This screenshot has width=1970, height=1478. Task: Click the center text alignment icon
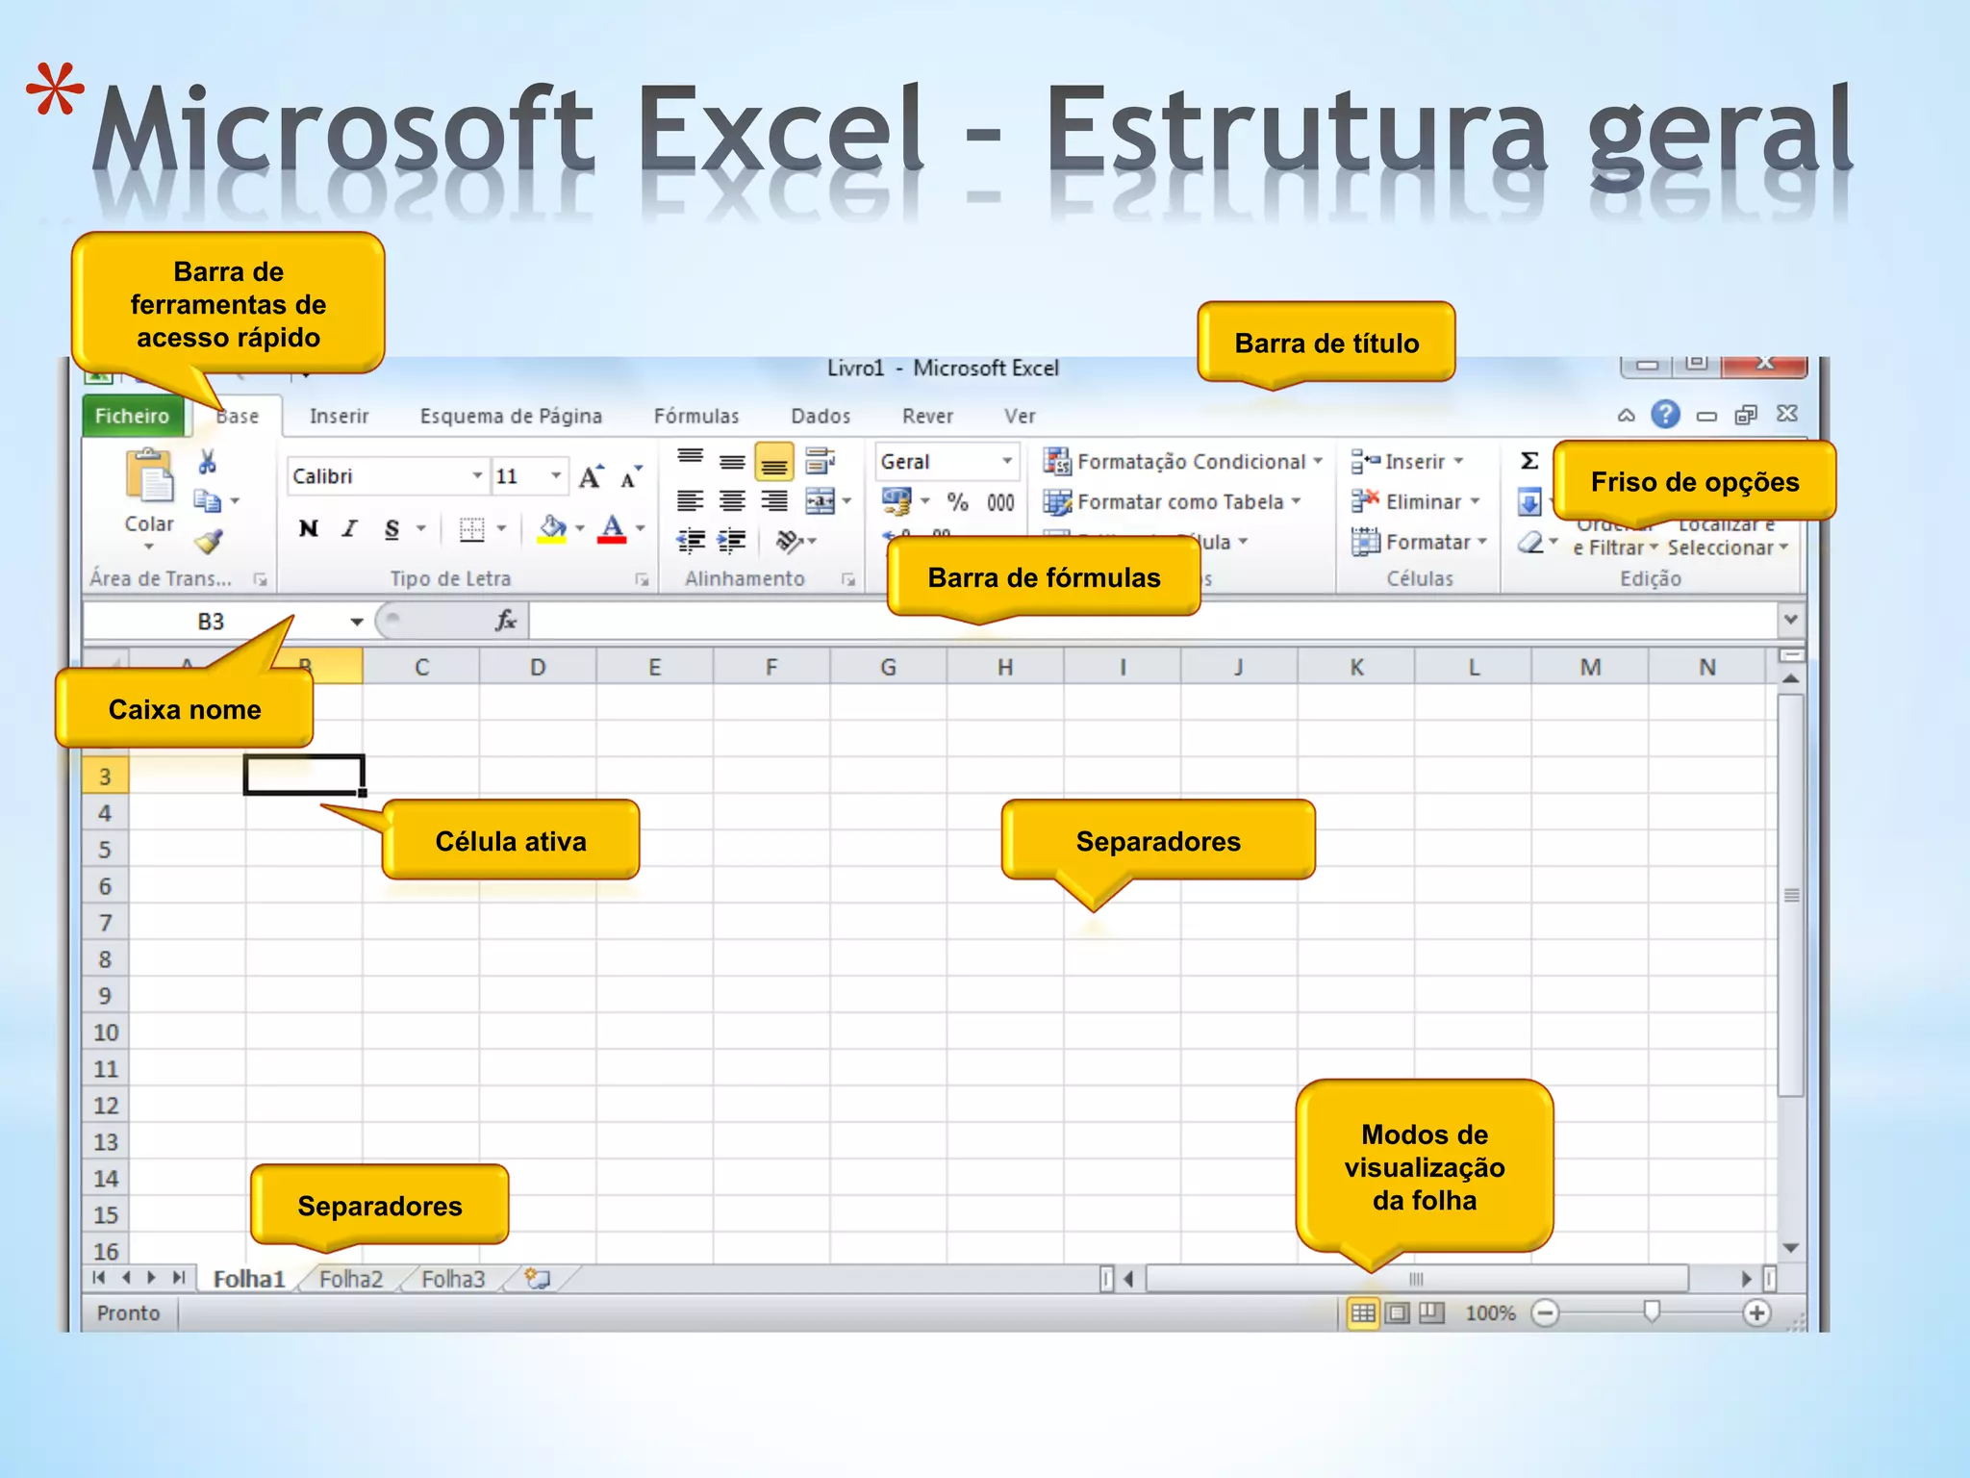click(732, 501)
